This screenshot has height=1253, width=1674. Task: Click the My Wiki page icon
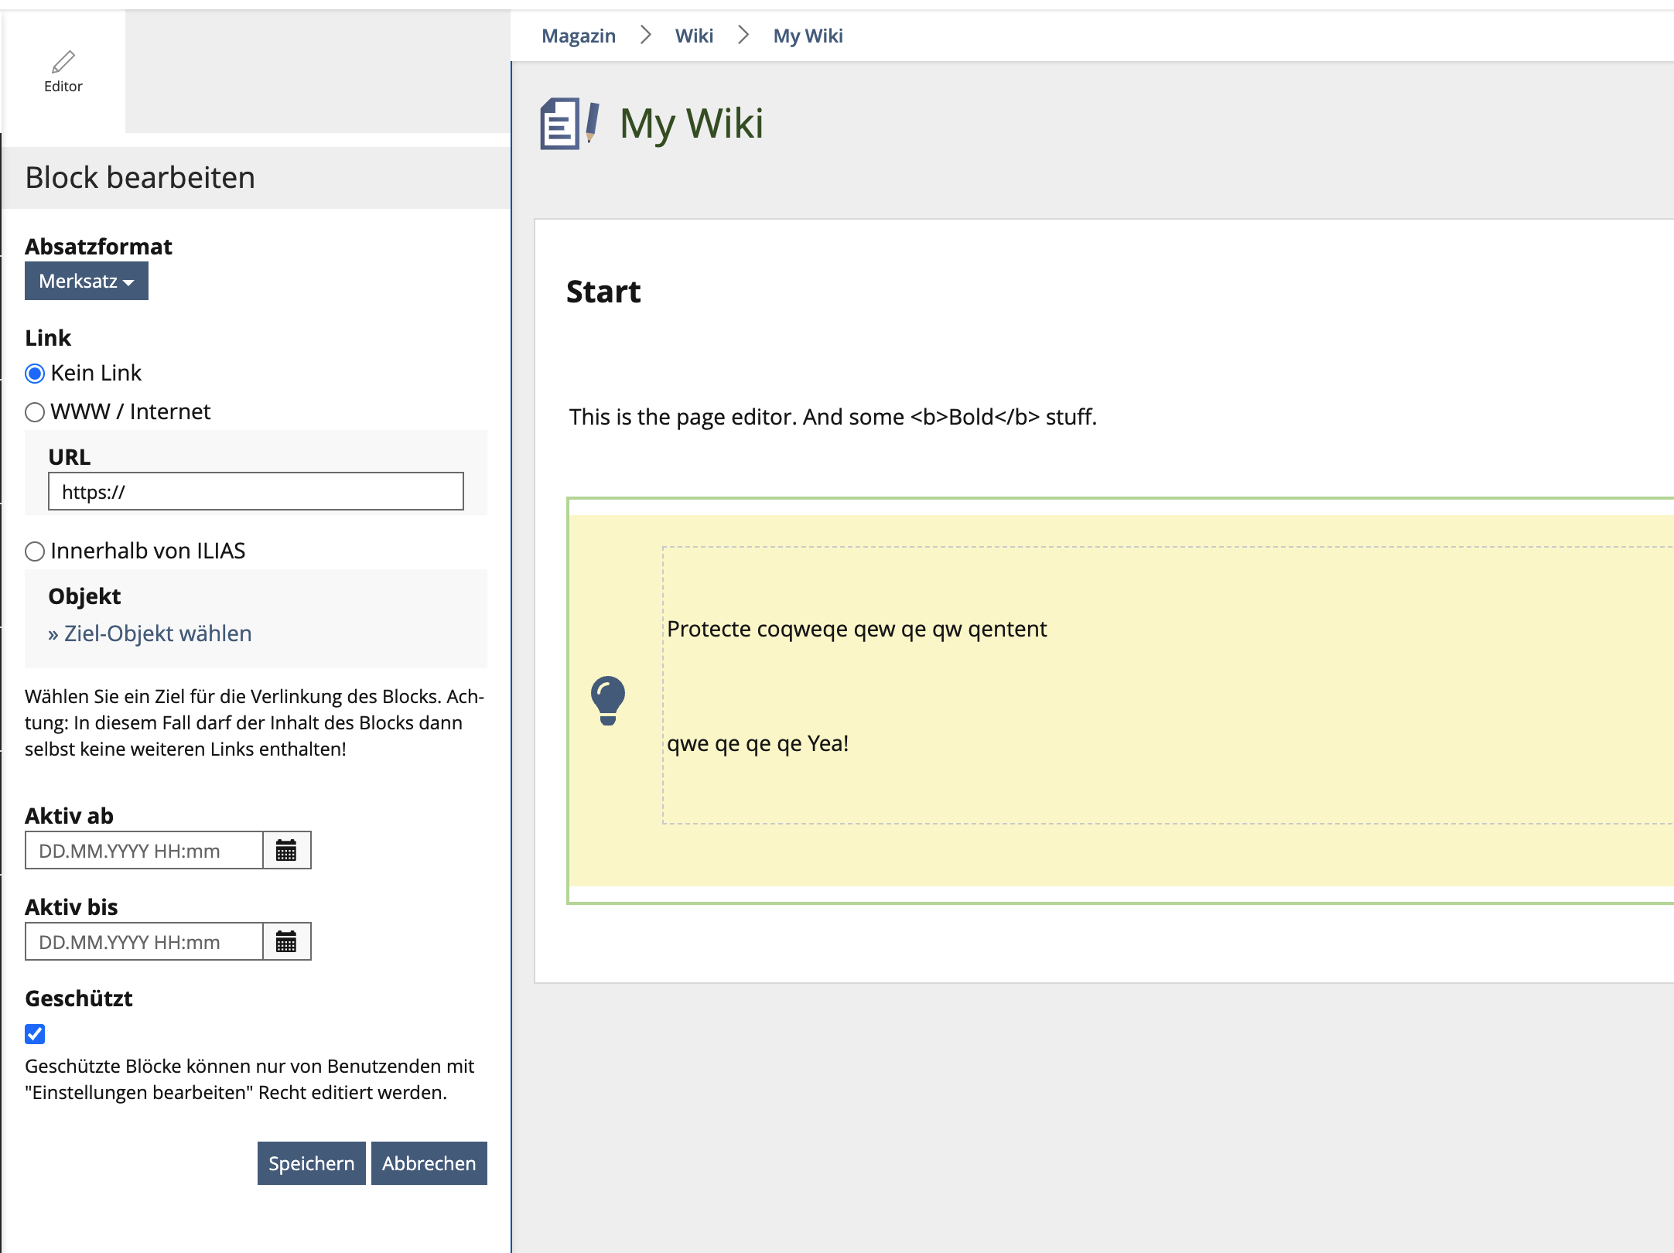569,124
